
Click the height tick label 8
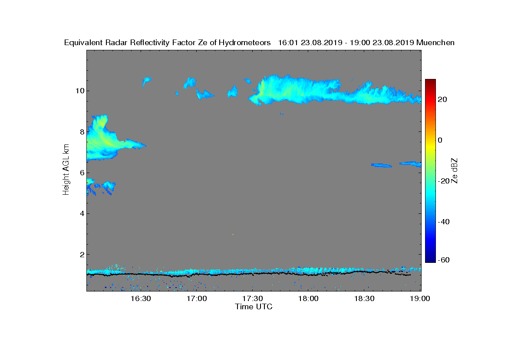coord(82,131)
